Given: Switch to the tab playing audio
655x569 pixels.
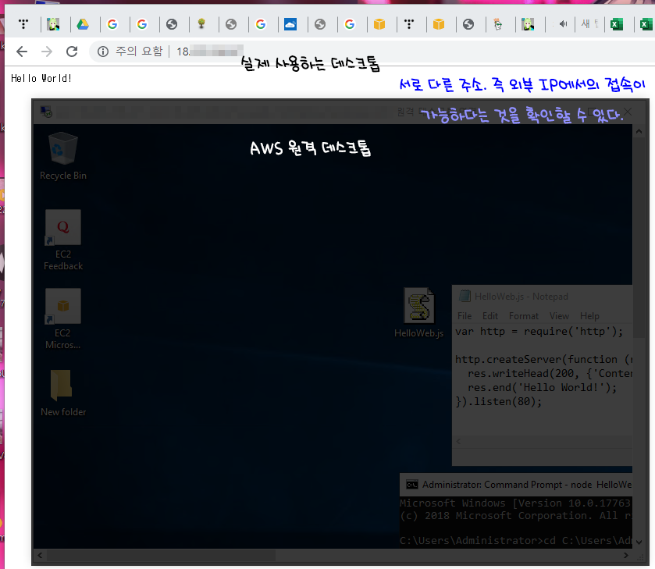Looking at the screenshot, I should click(563, 24).
